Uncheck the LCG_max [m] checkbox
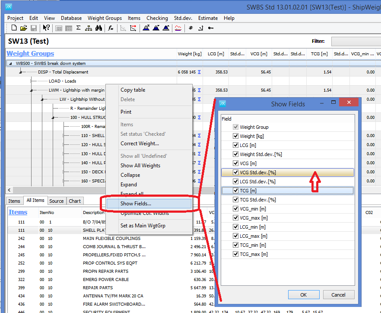Screen dimensions: 381x313 [x=235, y=236]
